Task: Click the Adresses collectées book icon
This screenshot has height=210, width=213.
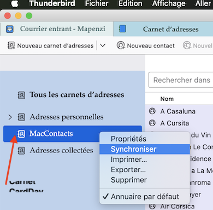Action: [21, 151]
